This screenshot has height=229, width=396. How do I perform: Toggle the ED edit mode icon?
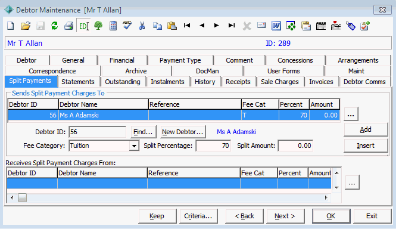coord(83,26)
